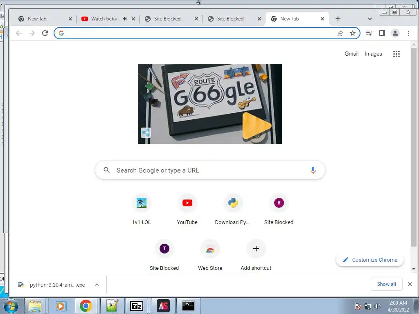
Task: Open the Gmail link
Action: 351,54
